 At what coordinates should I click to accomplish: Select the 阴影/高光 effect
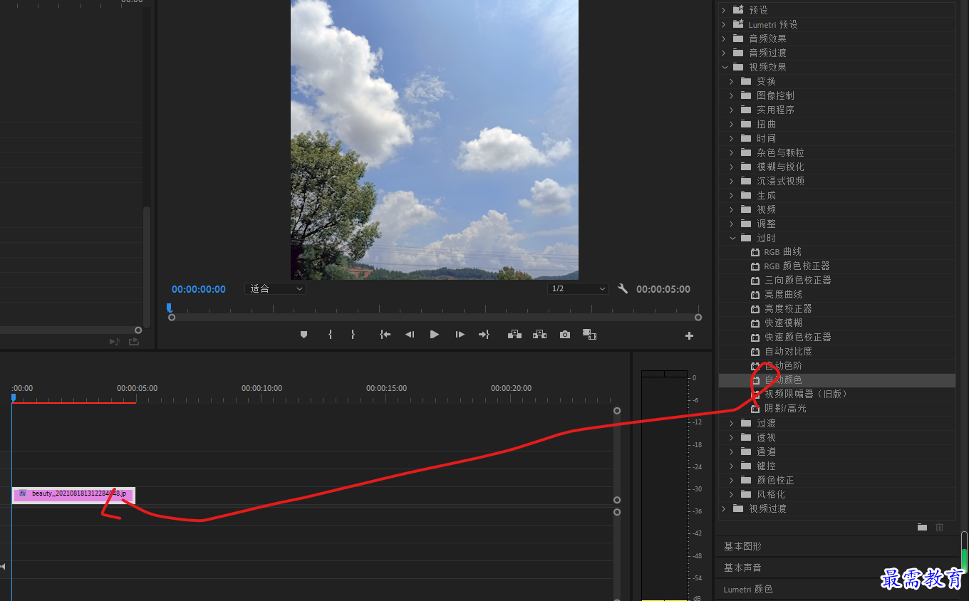[x=785, y=408]
